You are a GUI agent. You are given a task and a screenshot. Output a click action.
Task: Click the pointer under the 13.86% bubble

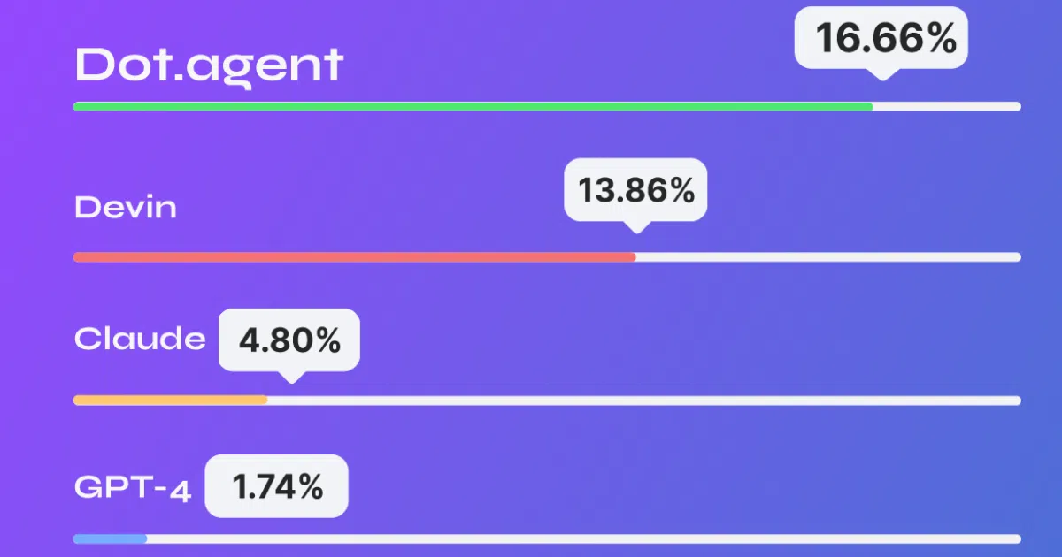[x=635, y=226]
